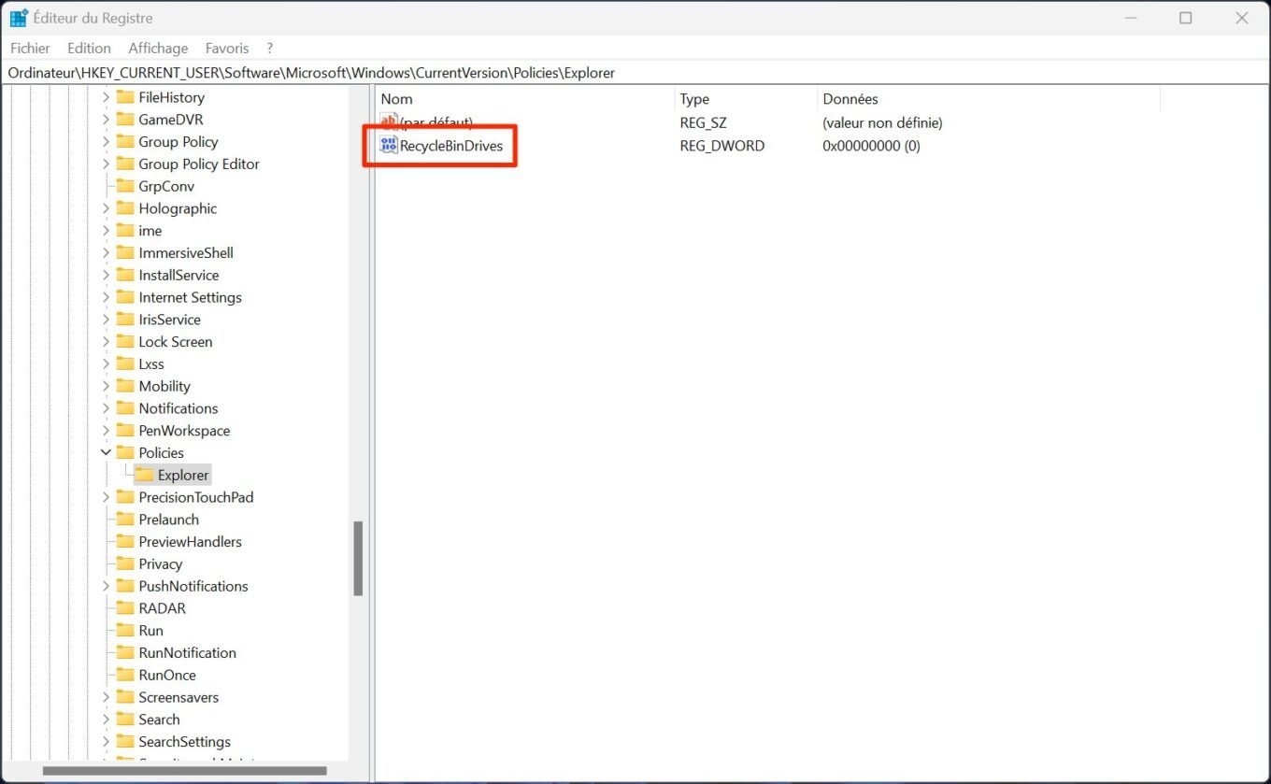This screenshot has width=1271, height=784.
Task: Click the PreviewHandlers folder icon
Action: click(125, 542)
